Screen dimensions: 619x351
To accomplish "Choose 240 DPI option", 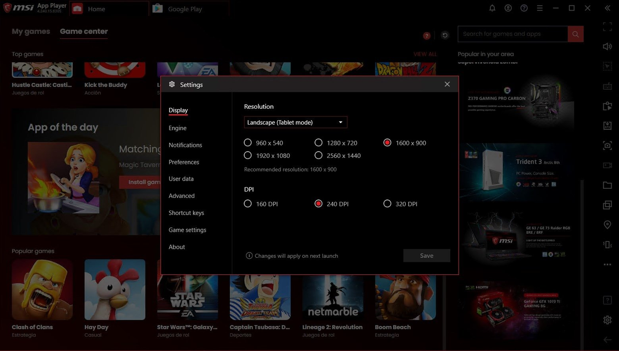I will [331, 204].
